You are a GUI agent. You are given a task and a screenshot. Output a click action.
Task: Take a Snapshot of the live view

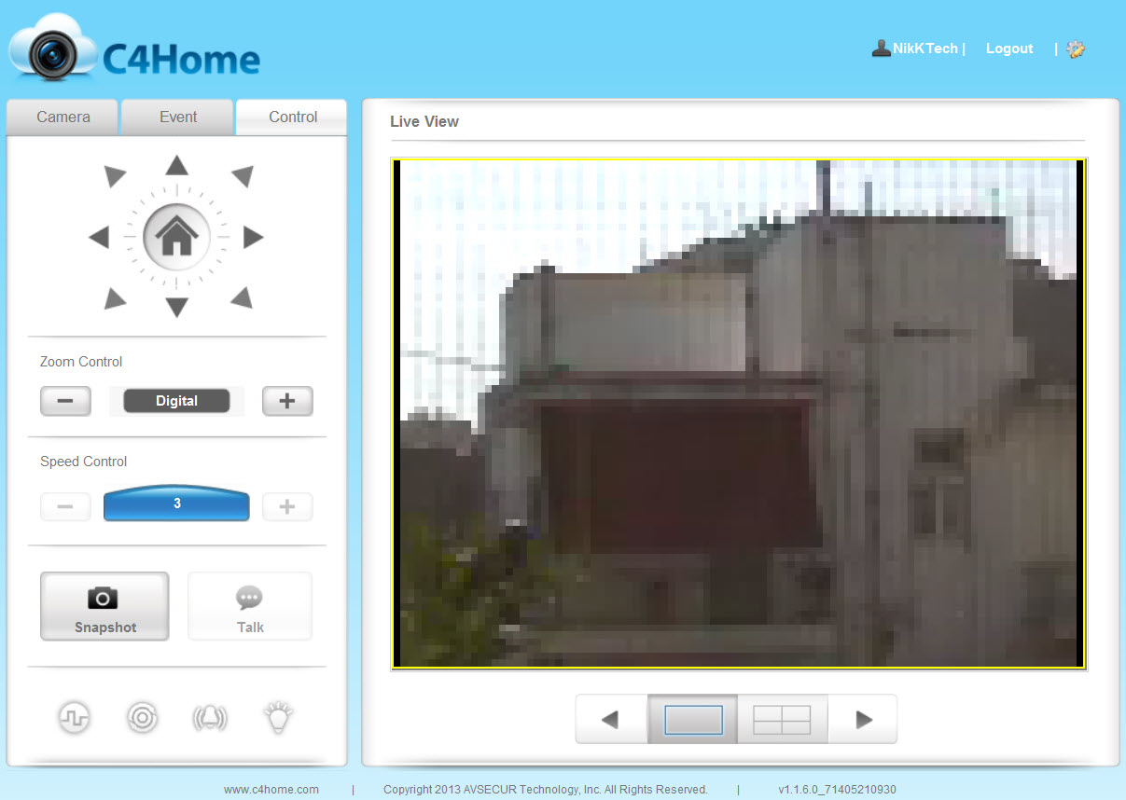(104, 606)
